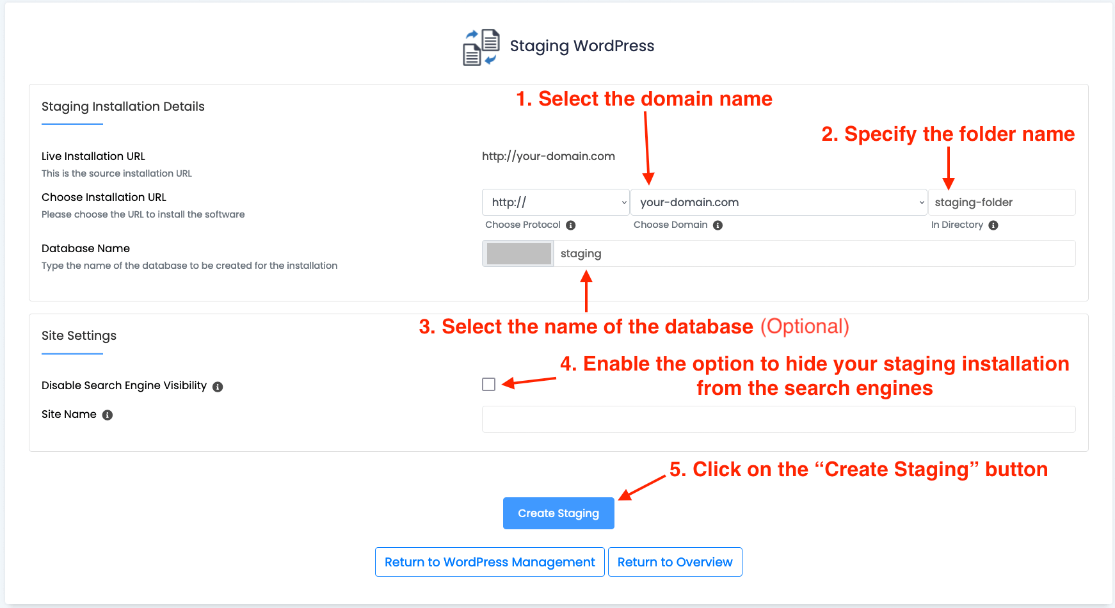
Task: Click the greyed database prefix box
Action: (x=518, y=253)
